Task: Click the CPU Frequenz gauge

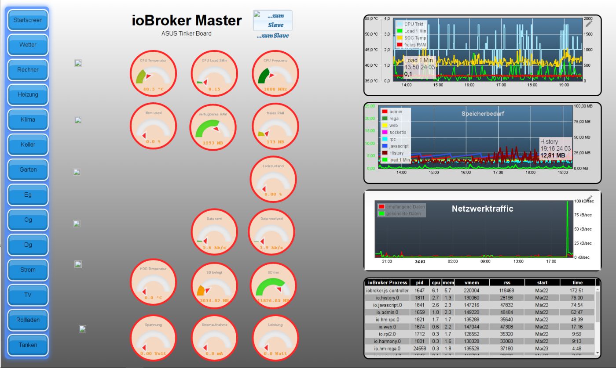Action: [275, 73]
